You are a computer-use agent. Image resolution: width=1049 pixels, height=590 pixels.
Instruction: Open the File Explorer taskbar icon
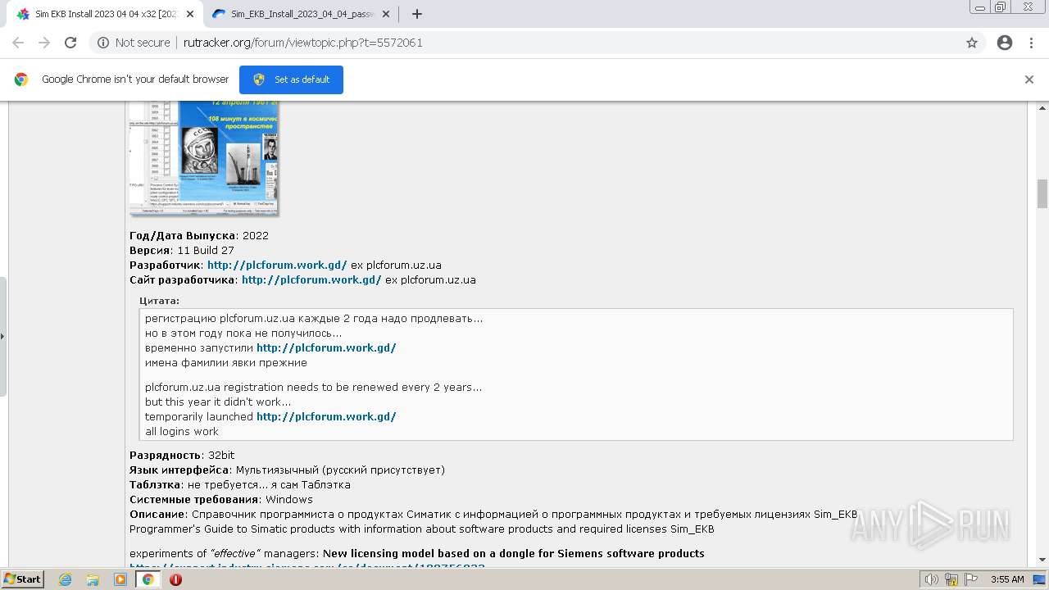pyautogui.click(x=93, y=579)
